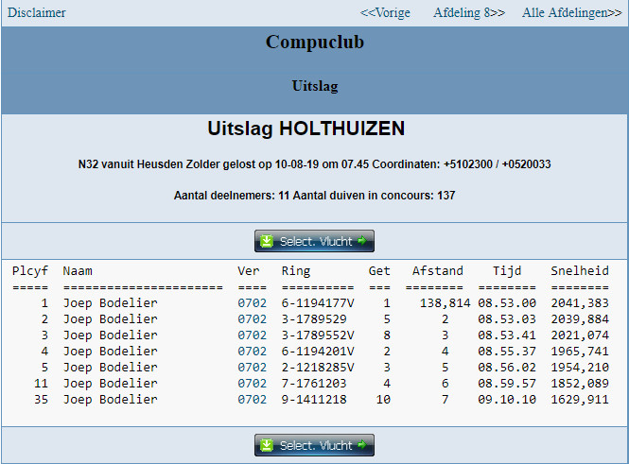Click the arrival time 08.56.02
The height and width of the screenshot is (464, 629).
point(507,367)
